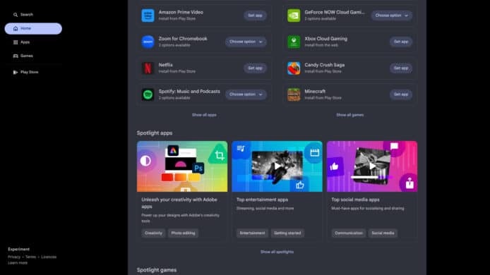The image size is (490, 275).
Task: Get the Amazon Prime Video app
Action: pos(255,16)
